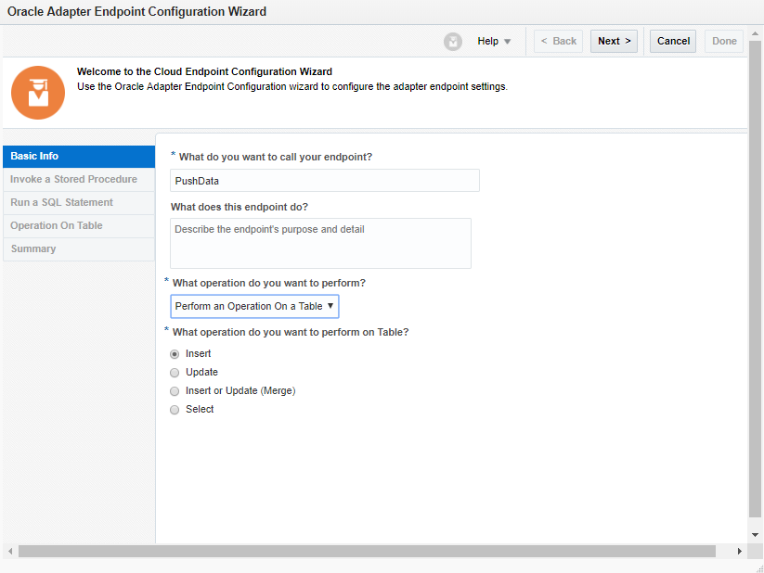Switch to the Basic Info step
The width and height of the screenshot is (764, 573).
tap(79, 157)
